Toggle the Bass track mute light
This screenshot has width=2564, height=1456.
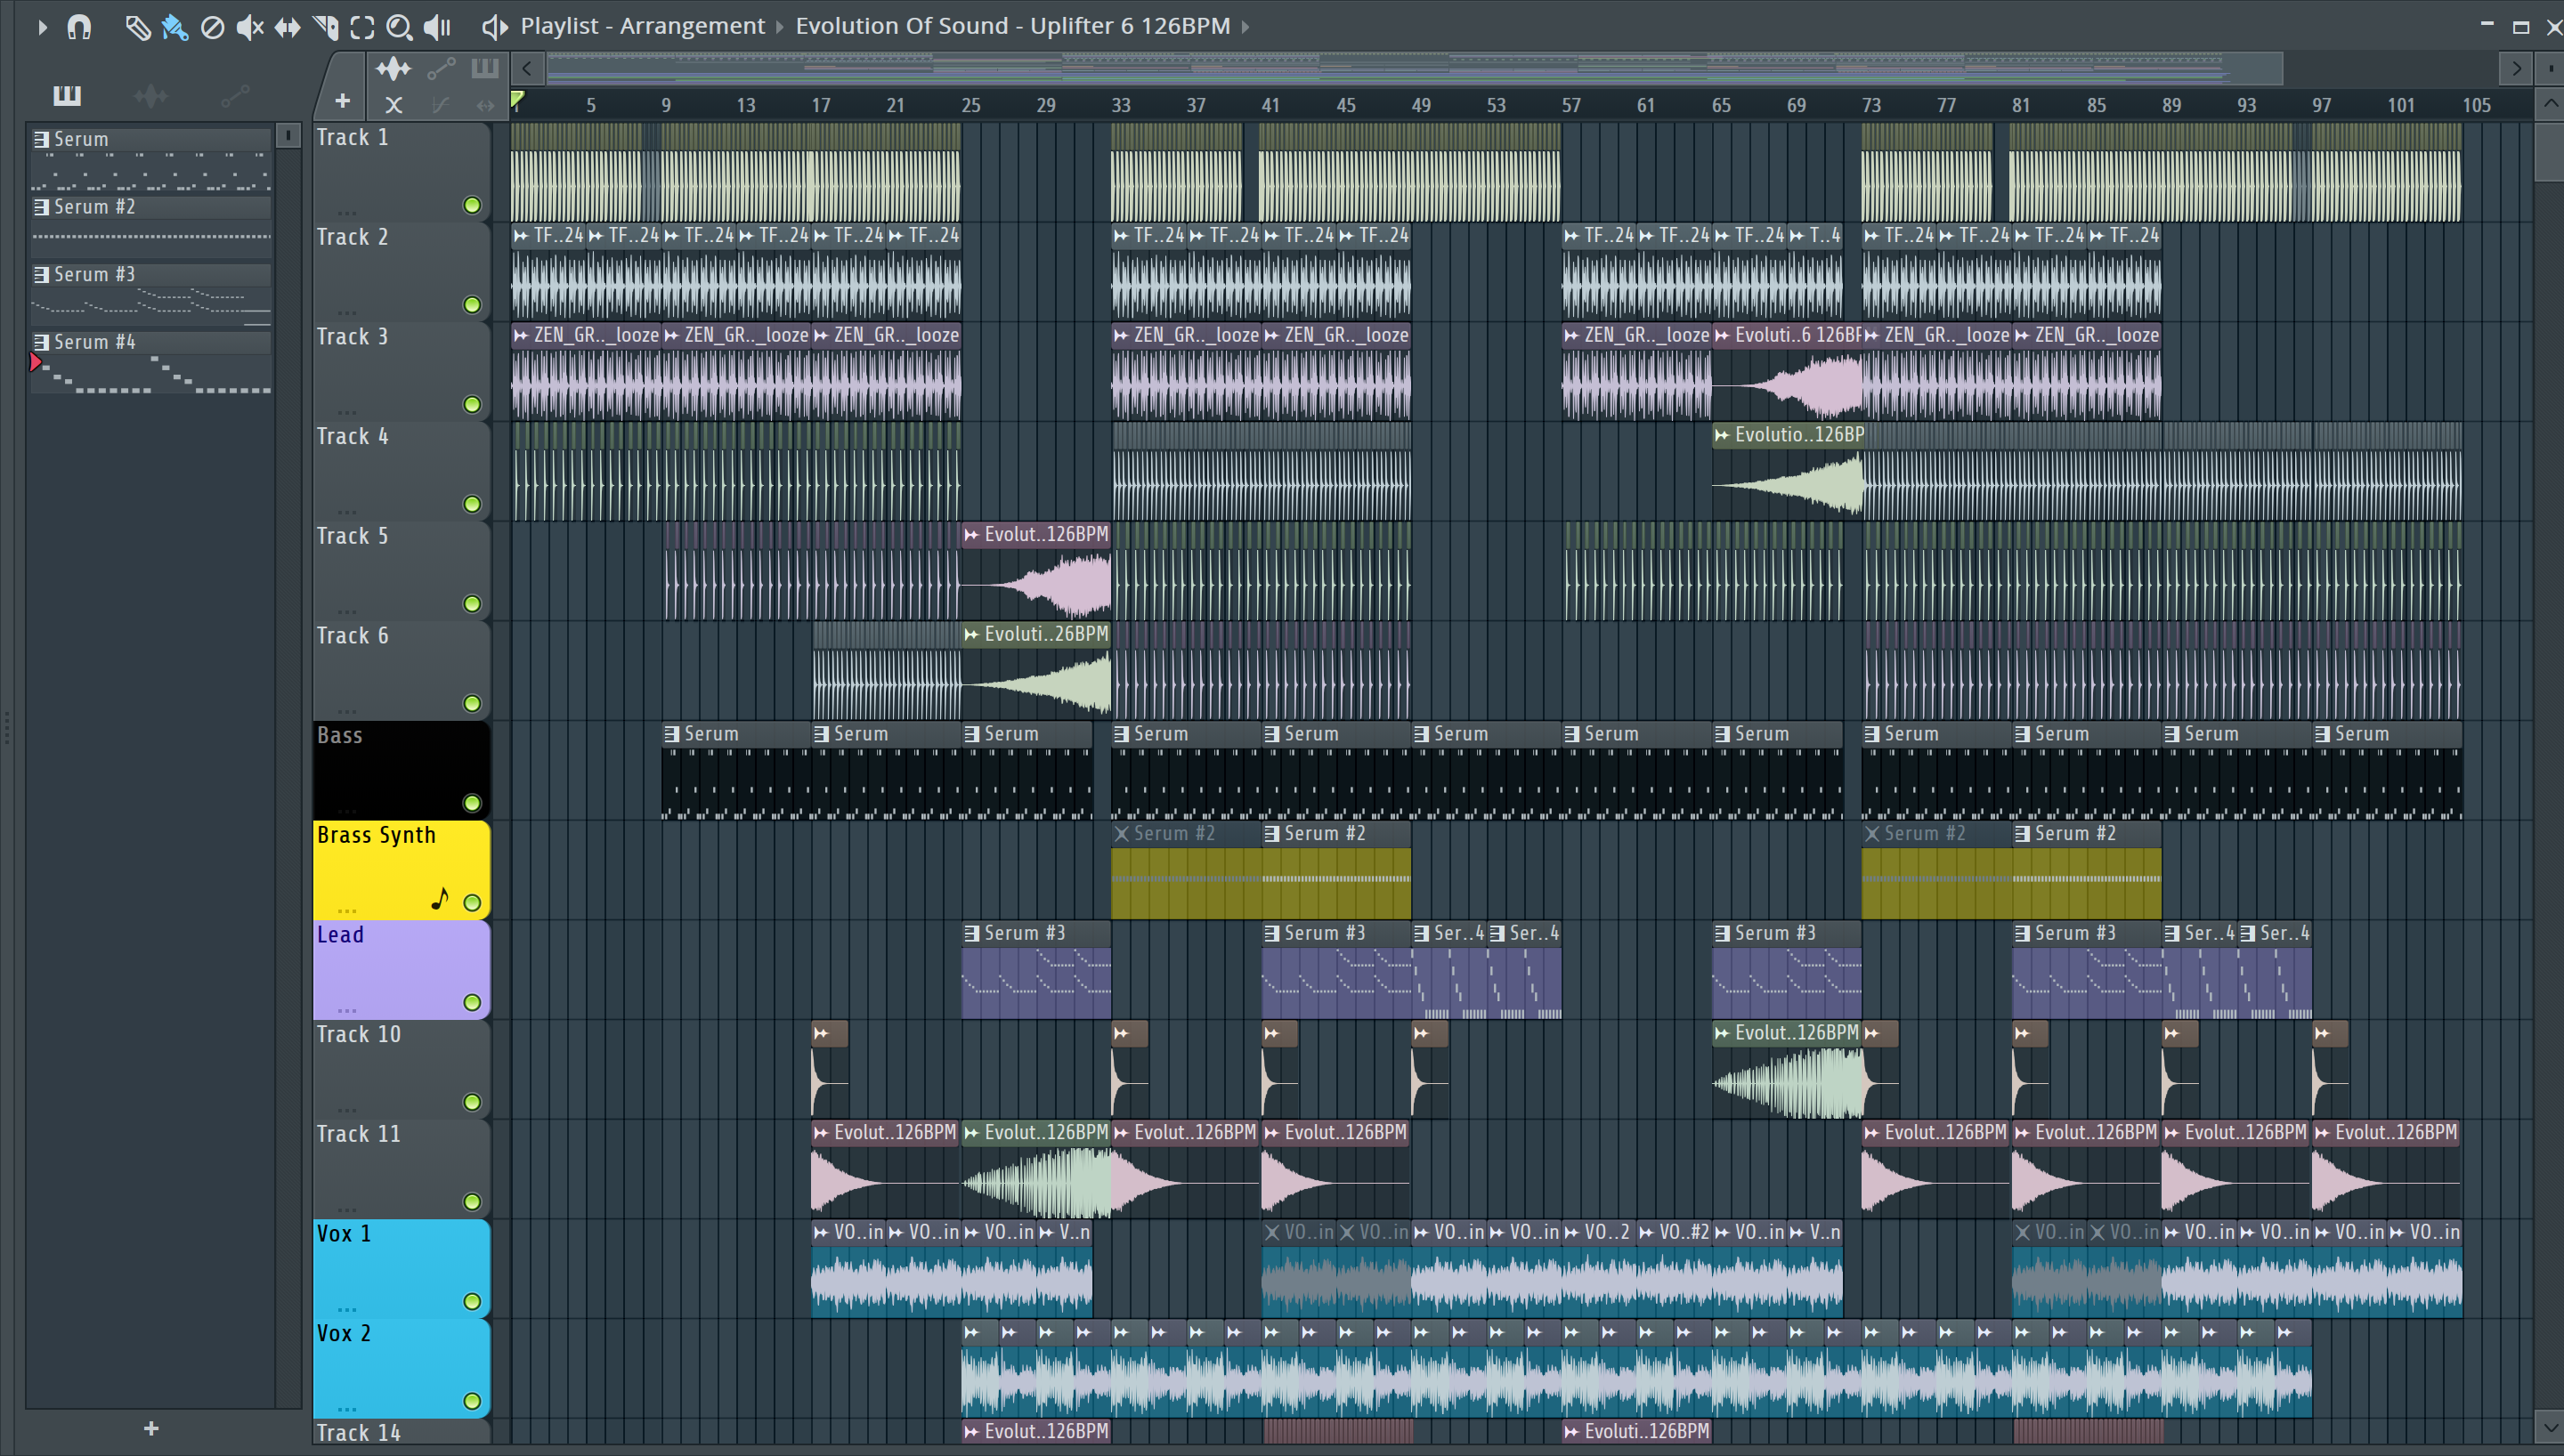coord(472,803)
